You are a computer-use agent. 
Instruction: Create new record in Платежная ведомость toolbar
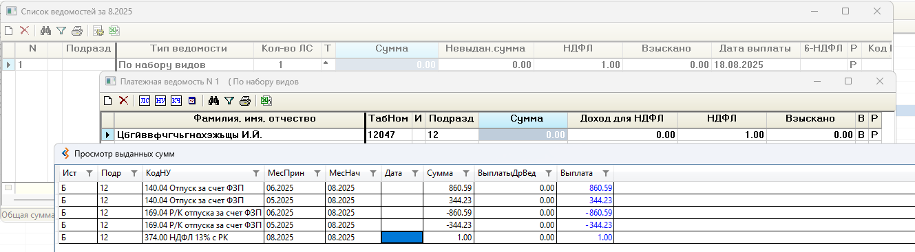[x=108, y=100]
